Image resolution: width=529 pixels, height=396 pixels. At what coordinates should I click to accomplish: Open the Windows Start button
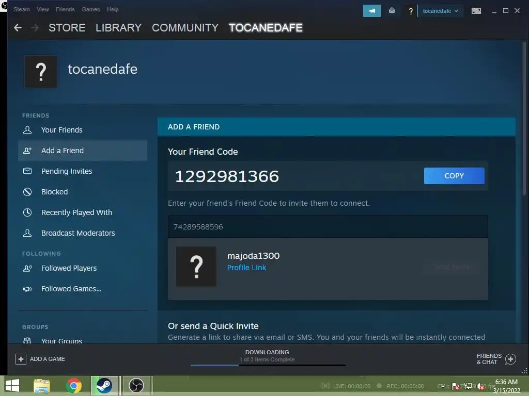click(12, 386)
